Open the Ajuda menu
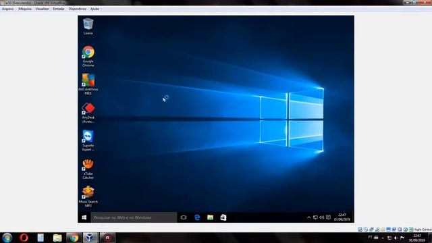432x243 pixels. tap(94, 9)
